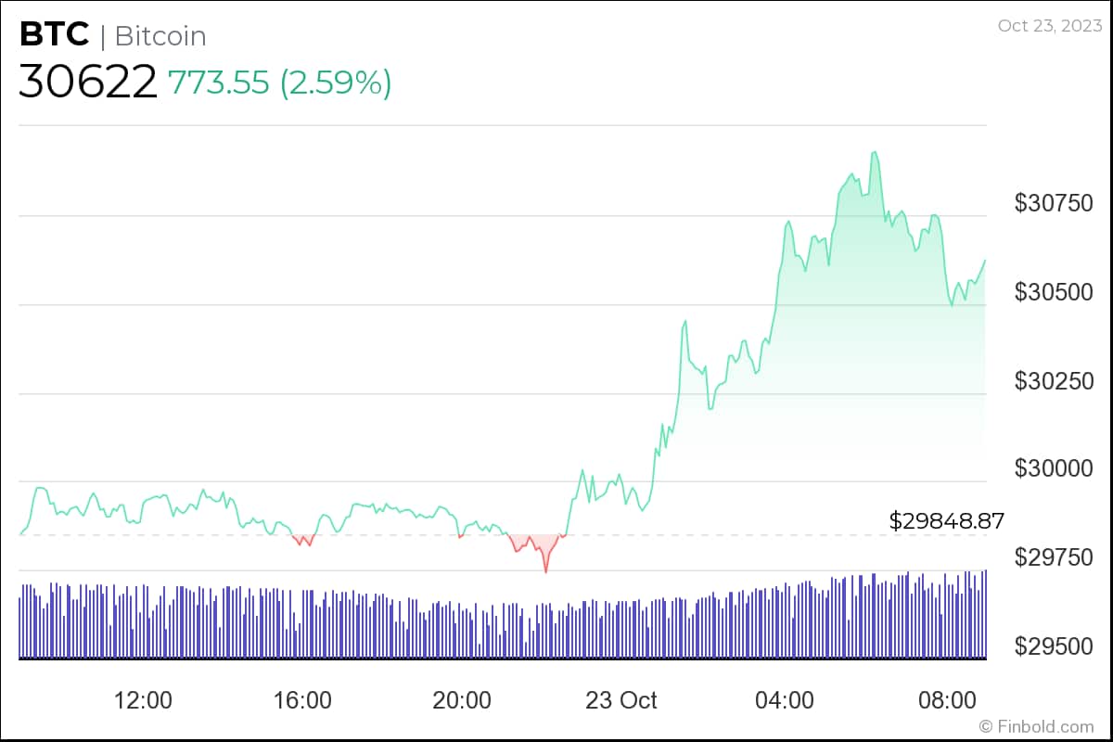Click the $29848.87 previous close label
The height and width of the screenshot is (742, 1113).
(946, 521)
